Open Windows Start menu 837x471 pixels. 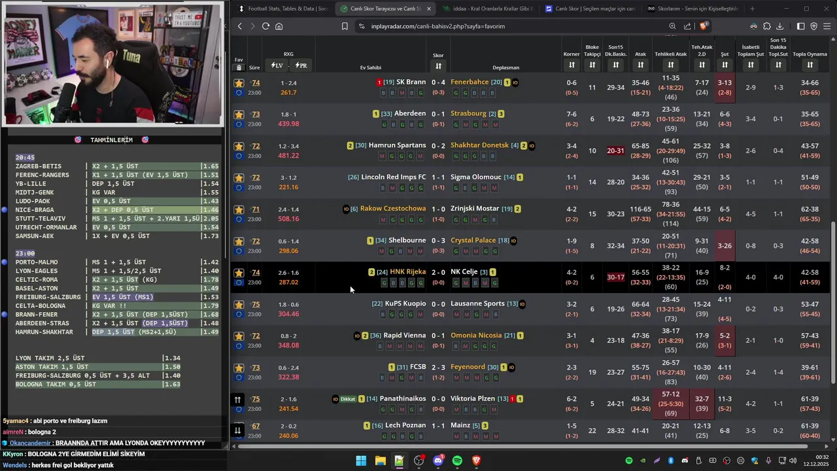pos(361,461)
